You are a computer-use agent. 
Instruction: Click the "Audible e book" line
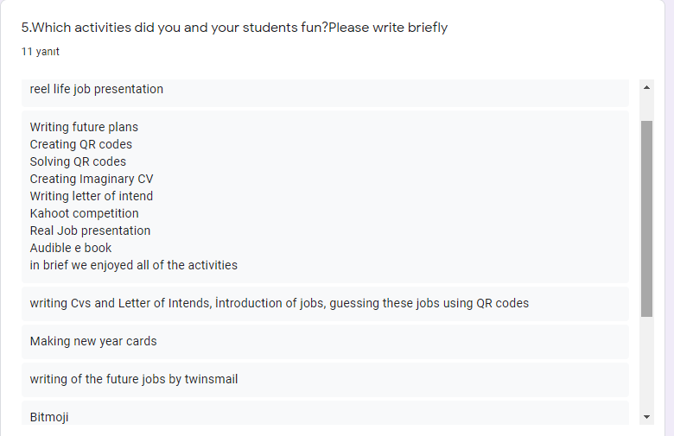click(71, 248)
